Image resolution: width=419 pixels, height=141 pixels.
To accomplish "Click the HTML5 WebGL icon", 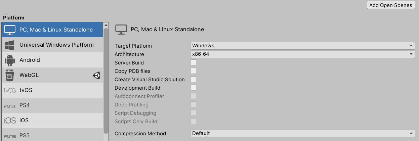I will tap(9, 75).
